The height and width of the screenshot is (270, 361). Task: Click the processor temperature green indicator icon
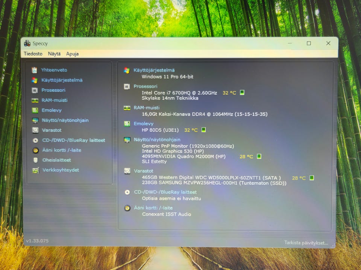pyautogui.click(x=242, y=93)
